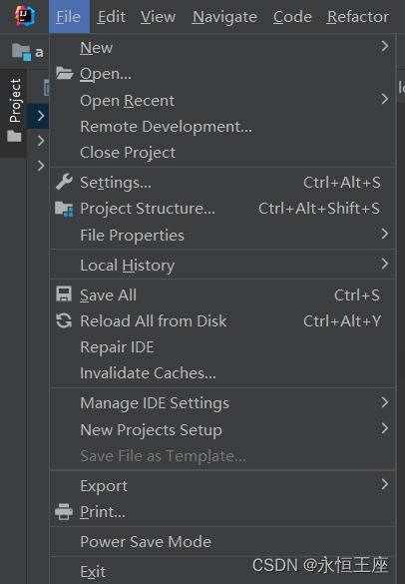Viewport: 405px width, 584px height.
Task: Click the open folder icon beside Open...
Action: [64, 73]
